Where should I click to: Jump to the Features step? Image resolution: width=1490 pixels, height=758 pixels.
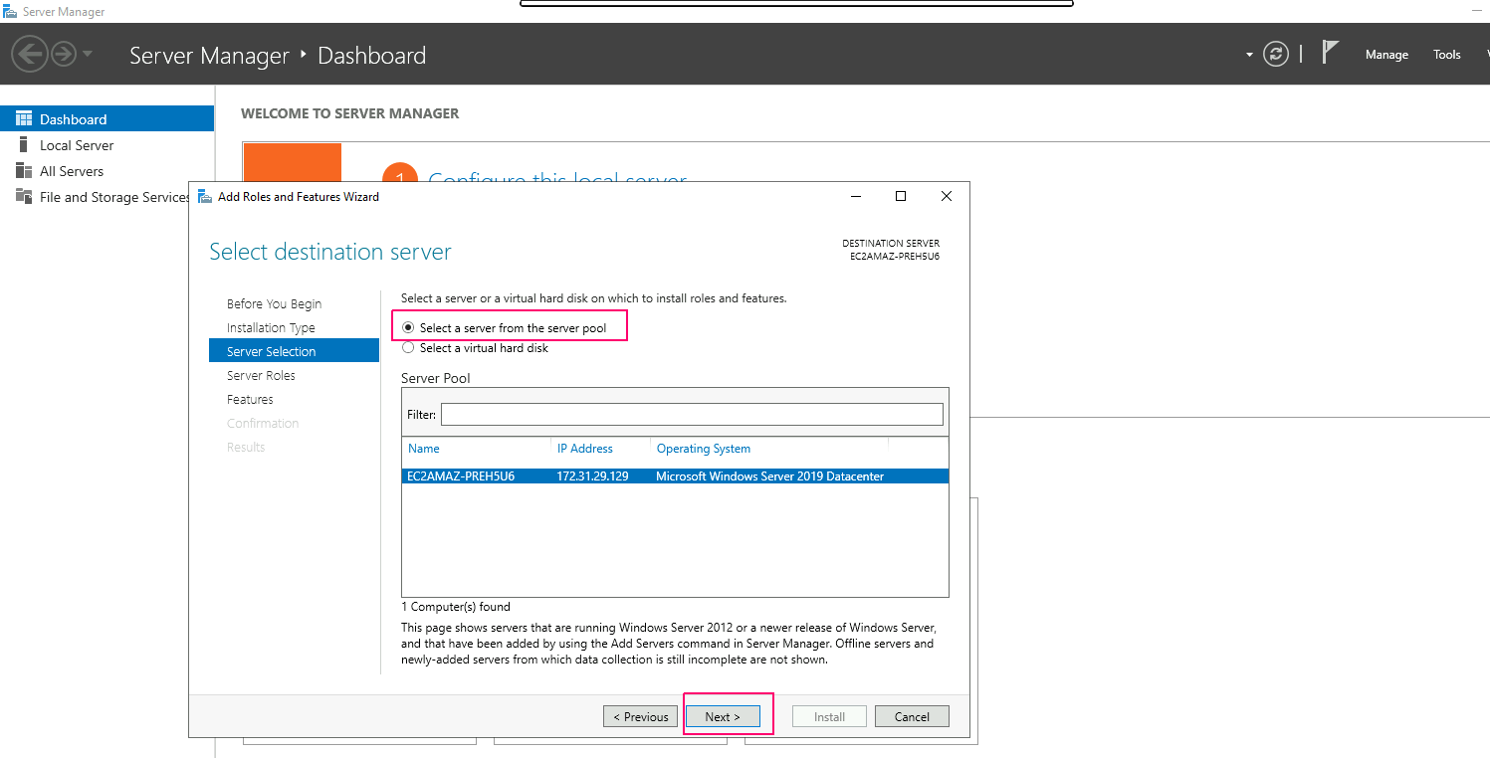tap(250, 400)
